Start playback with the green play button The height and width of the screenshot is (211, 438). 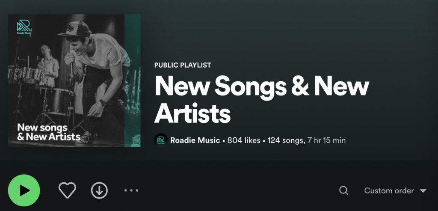[x=24, y=190]
